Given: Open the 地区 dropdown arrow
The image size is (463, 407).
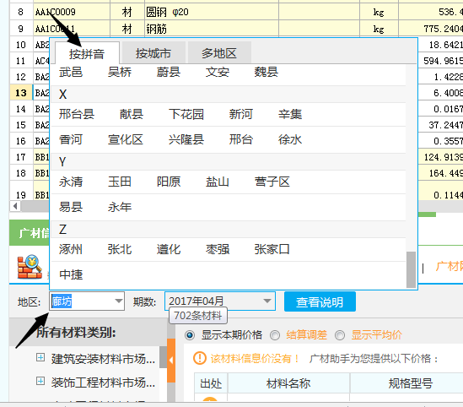Looking at the screenshot, I should [119, 301].
